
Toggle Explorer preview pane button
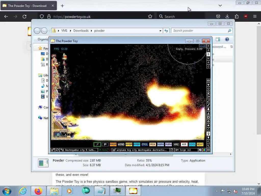click(218, 39)
